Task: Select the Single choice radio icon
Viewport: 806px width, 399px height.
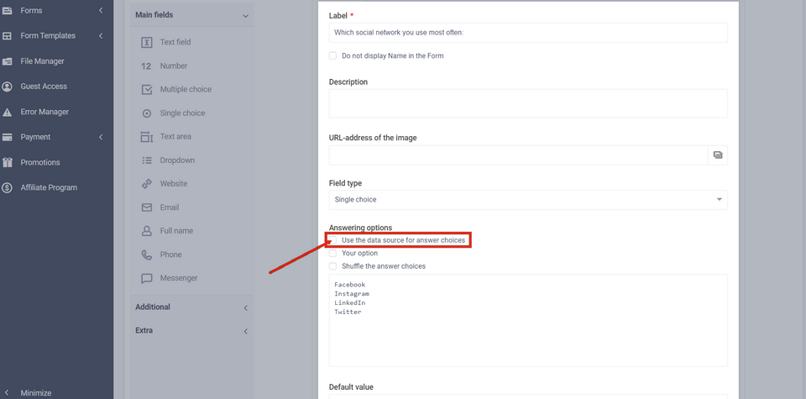Action: pyautogui.click(x=146, y=113)
